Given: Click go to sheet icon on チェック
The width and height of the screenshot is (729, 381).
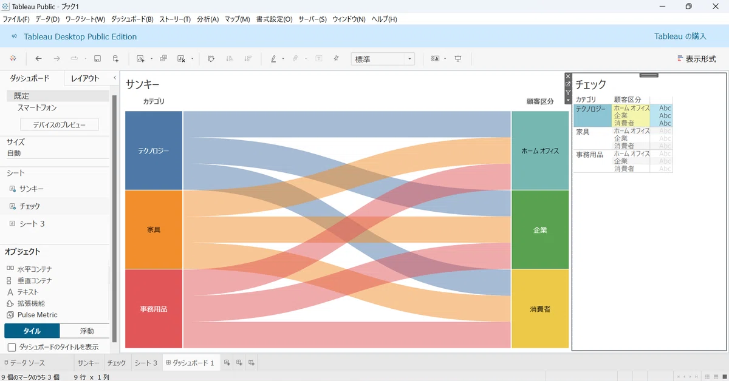Looking at the screenshot, I should click(568, 84).
